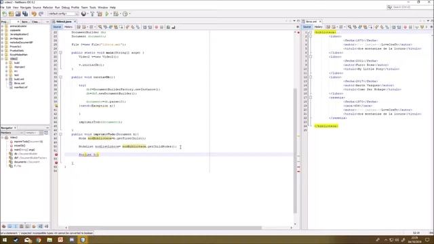
Task: Click the New File toolbar icon
Action: click(5, 14)
